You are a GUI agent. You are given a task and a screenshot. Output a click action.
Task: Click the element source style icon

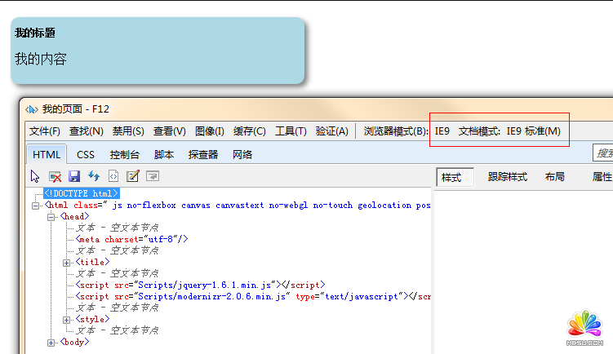point(113,176)
